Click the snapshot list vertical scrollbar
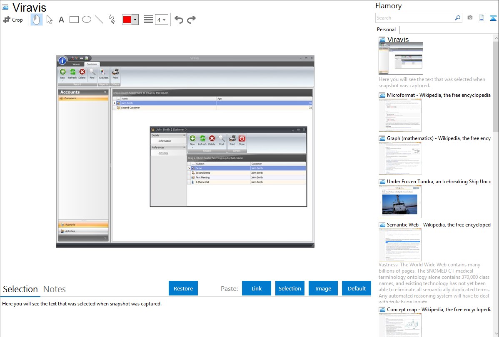The width and height of the screenshot is (499, 337). pos(496,86)
